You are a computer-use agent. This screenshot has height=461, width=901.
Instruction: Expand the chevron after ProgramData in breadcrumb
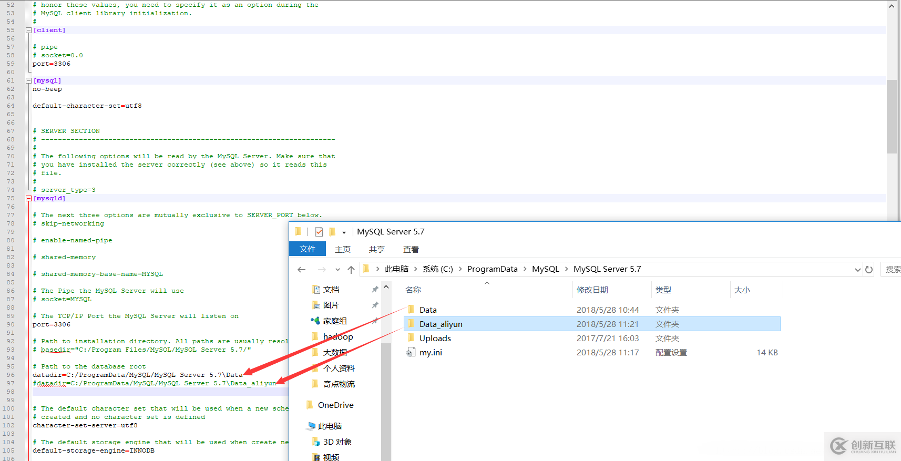525,269
